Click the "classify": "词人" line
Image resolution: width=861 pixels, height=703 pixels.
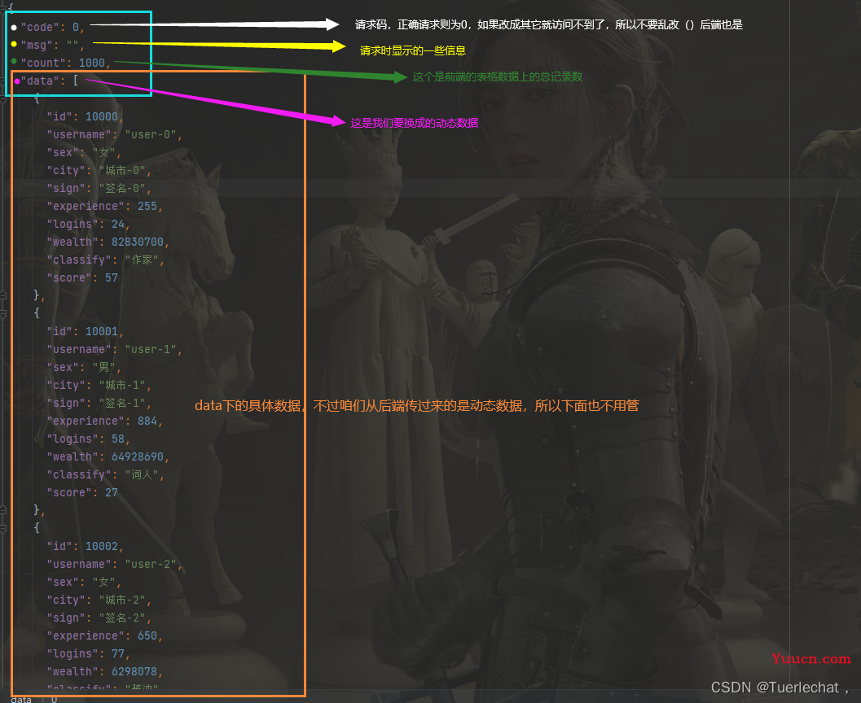pyautogui.click(x=105, y=475)
